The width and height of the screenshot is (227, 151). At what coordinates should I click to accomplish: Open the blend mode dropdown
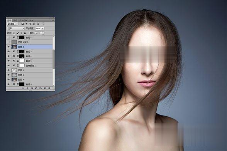[16, 29]
